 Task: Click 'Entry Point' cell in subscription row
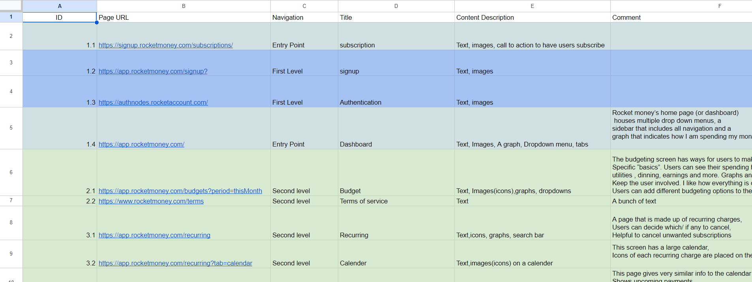click(304, 36)
